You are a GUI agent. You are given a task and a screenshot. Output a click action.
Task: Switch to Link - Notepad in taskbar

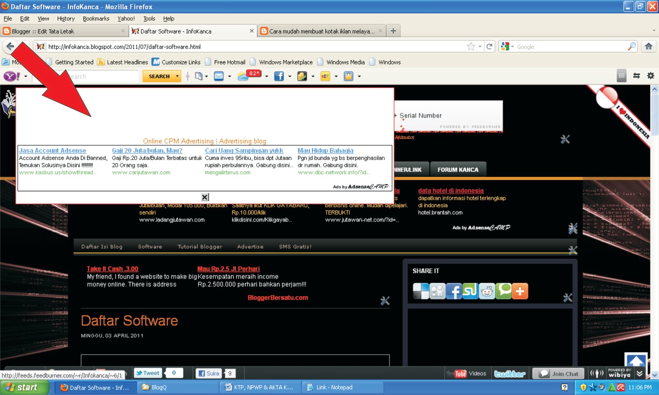[343, 387]
